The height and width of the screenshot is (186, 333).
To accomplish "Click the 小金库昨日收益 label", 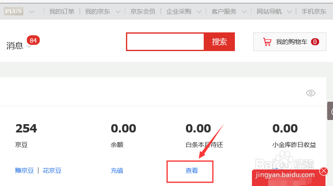I will click(294, 145).
